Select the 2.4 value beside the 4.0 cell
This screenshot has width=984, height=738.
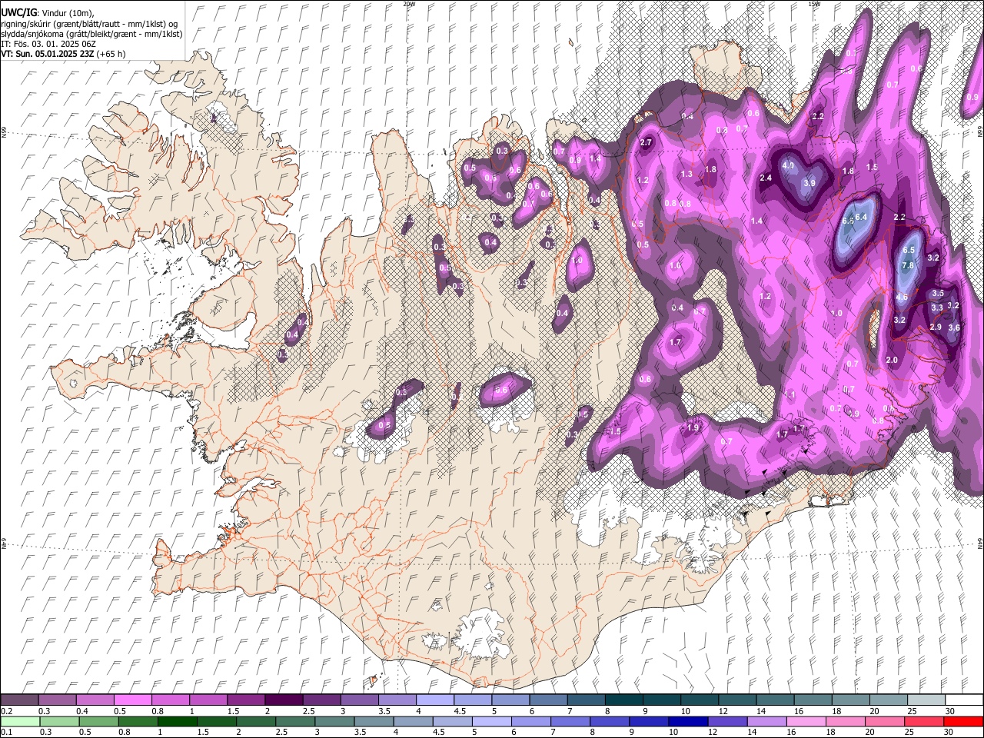click(766, 178)
